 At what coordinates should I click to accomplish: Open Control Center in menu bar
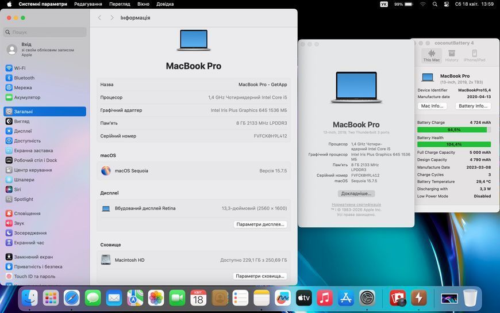point(447,4)
